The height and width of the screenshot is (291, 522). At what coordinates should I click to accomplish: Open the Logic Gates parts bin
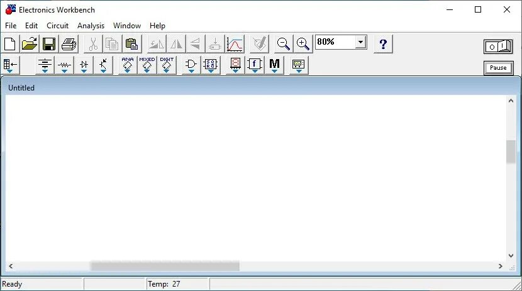(191, 65)
